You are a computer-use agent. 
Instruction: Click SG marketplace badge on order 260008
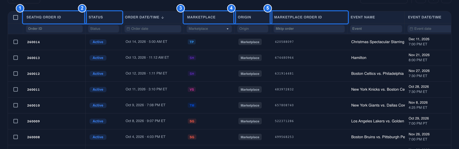pos(192,137)
